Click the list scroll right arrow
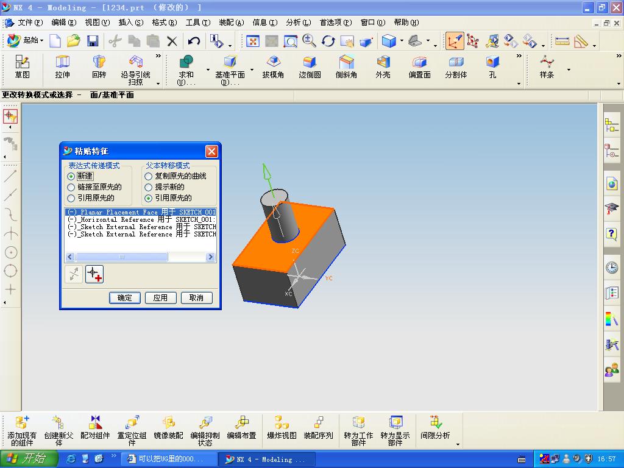The image size is (624, 468). [x=210, y=257]
